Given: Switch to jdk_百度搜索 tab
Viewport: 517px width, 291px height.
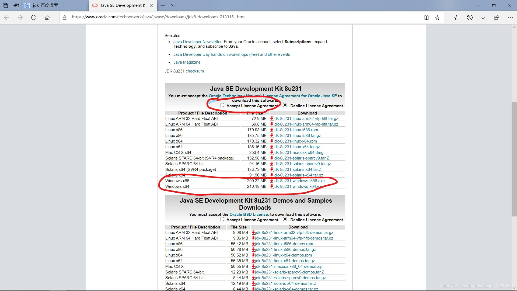Looking at the screenshot, I should point(45,5).
